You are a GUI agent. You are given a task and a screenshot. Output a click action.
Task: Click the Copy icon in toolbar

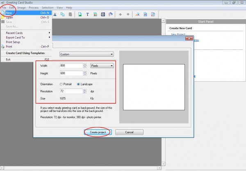[63, 14]
